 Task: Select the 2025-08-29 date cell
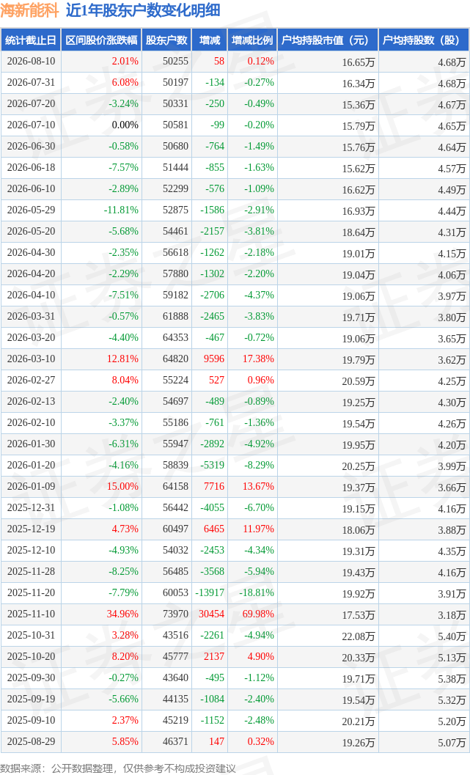pyautogui.click(x=31, y=741)
